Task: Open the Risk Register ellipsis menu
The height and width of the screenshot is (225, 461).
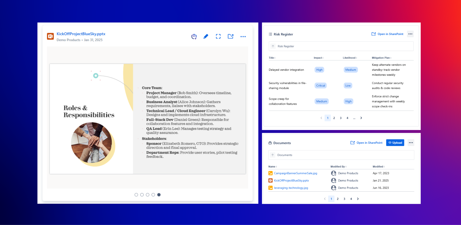Action: 410,34
